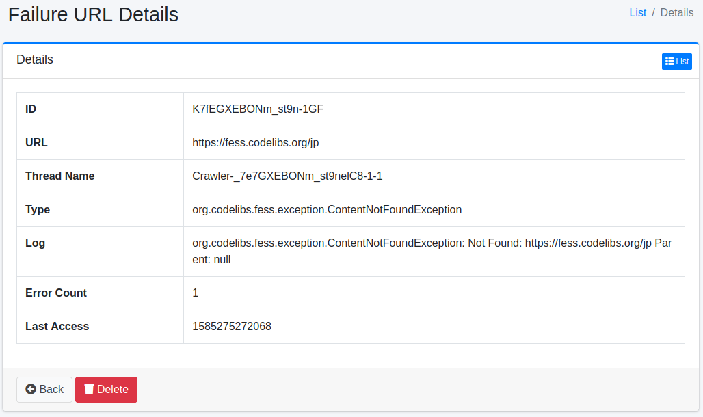703x417 pixels.
Task: Click the grid icon in the blue List button
Action: pyautogui.click(x=669, y=62)
